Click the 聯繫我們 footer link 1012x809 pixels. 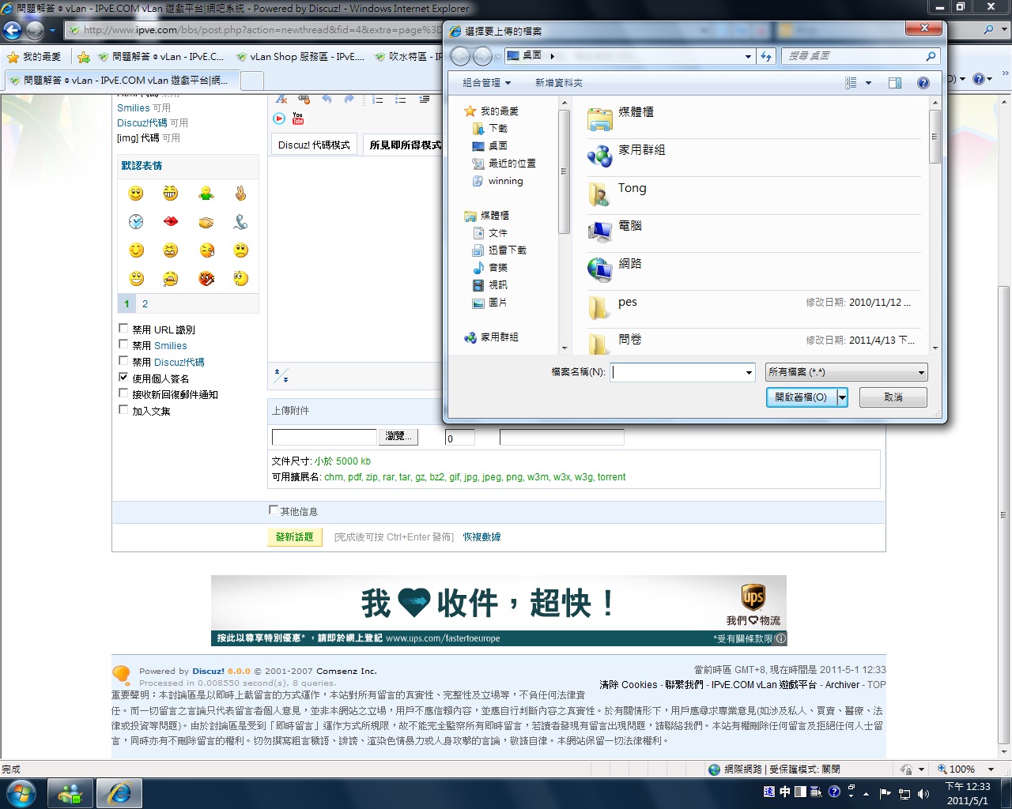tap(684, 685)
